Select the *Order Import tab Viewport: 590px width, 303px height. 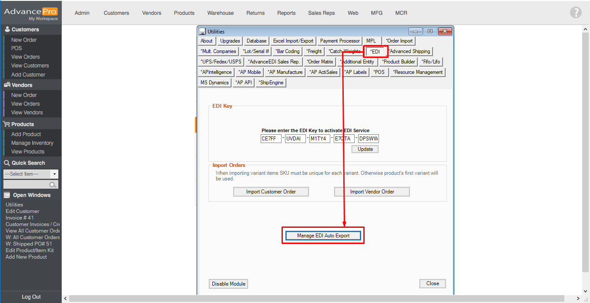tap(399, 41)
